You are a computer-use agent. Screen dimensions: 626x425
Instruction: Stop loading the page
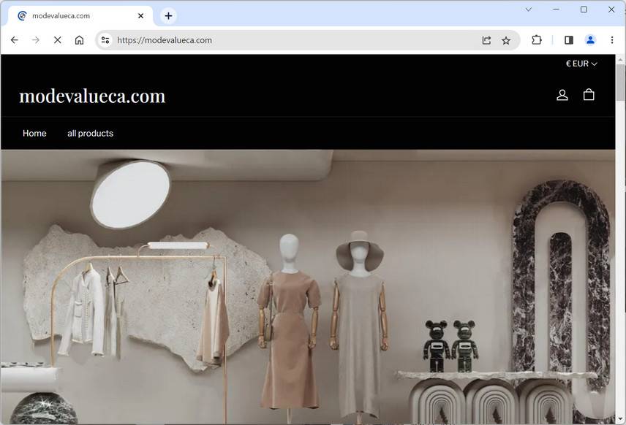click(x=58, y=40)
